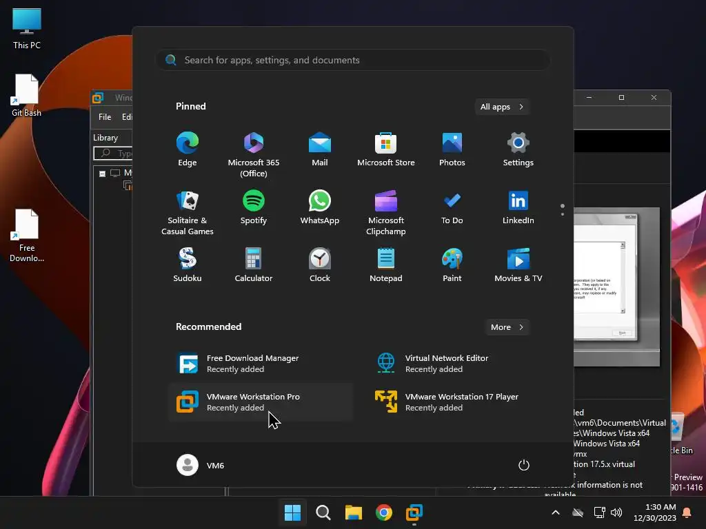Open File menu in VMware window
This screenshot has width=706, height=529.
click(105, 117)
